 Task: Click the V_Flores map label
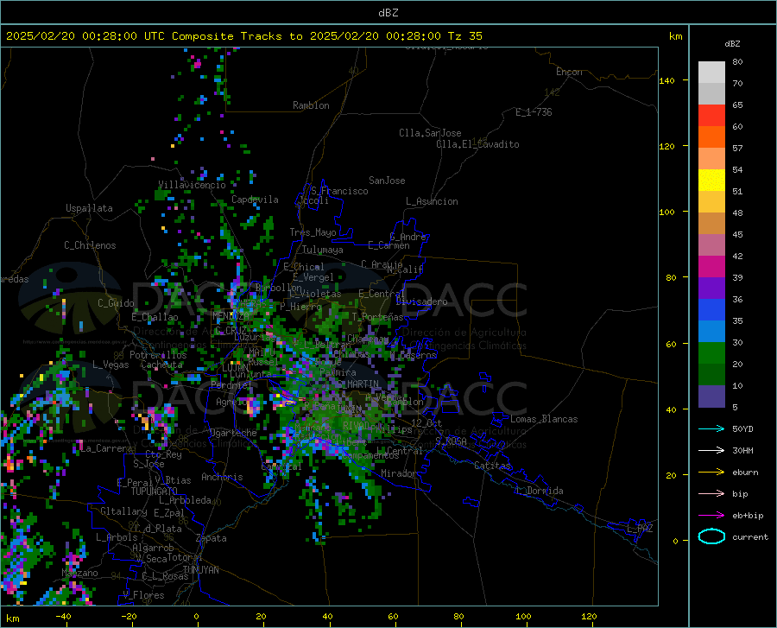(143, 595)
